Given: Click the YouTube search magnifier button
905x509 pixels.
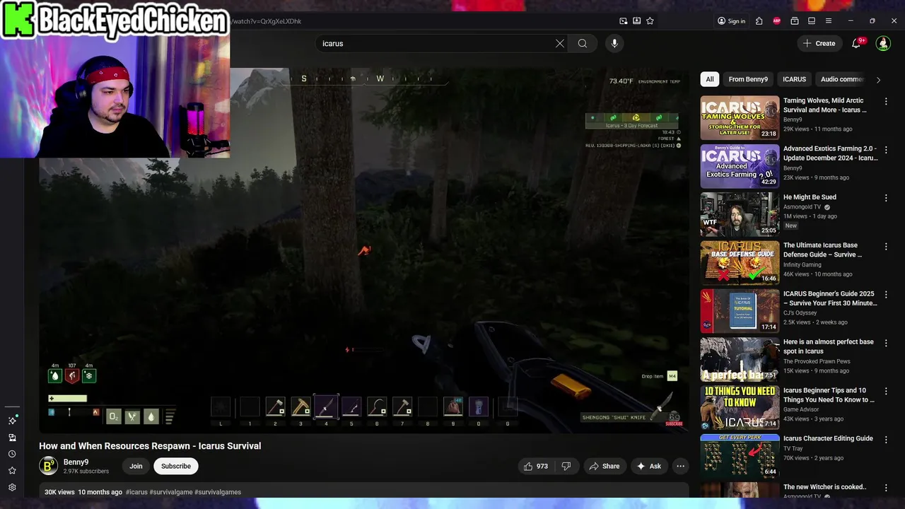Looking at the screenshot, I should click(x=583, y=43).
